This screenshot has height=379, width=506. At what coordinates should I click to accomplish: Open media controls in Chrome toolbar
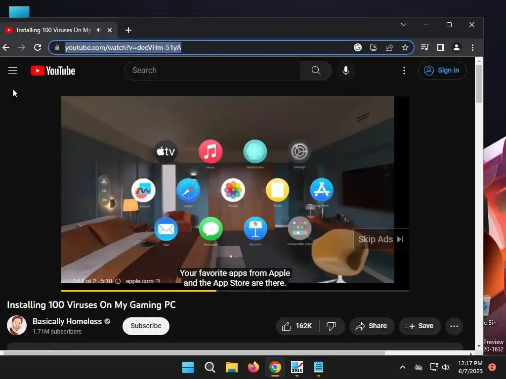point(424,47)
